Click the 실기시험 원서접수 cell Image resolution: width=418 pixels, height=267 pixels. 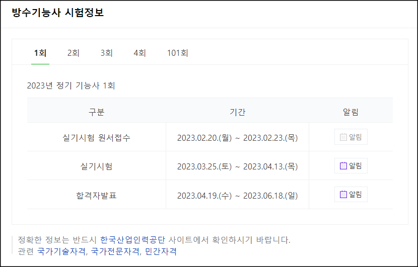pos(96,137)
